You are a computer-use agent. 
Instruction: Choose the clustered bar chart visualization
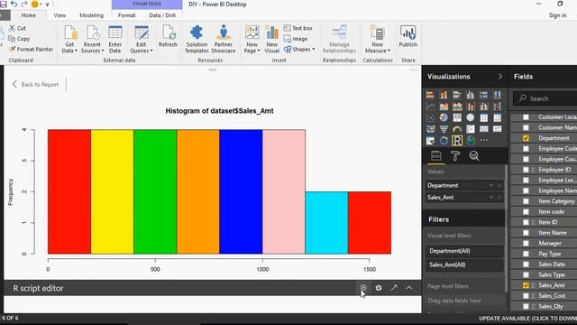click(457, 95)
